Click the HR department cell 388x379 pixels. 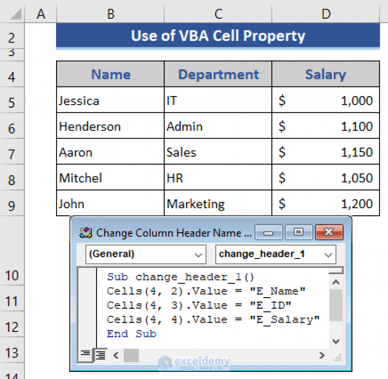(x=218, y=177)
